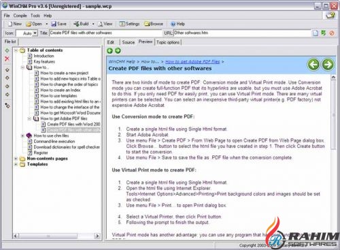Click the small green forward button in preview
The height and width of the screenshot is (250, 340).
point(118,50)
